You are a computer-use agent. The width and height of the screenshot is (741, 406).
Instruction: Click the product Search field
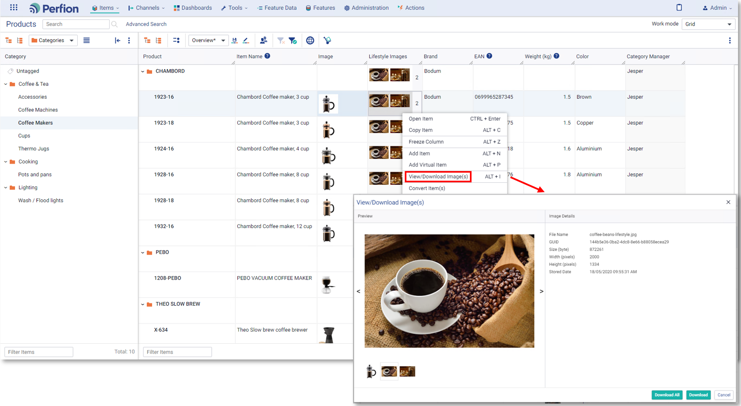coord(76,24)
